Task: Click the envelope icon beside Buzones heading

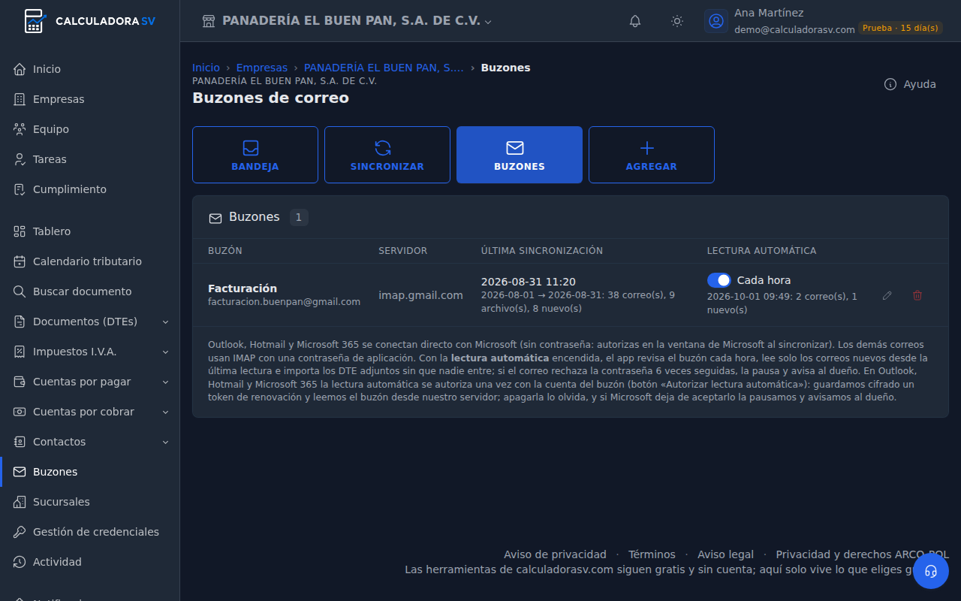Action: pos(215,218)
